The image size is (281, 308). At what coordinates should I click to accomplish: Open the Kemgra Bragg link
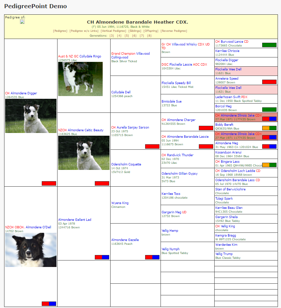tap(226, 236)
